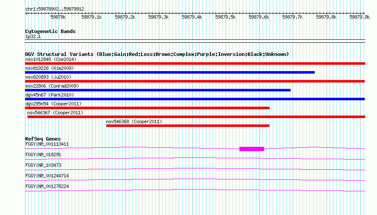Open the esv22806 (Conrad2009) label
377x215 pixels.
click(x=52, y=86)
